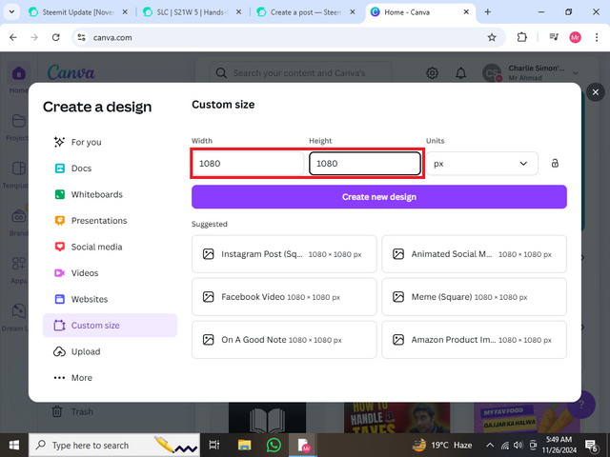
Task: Open the Upload option
Action: (111, 351)
